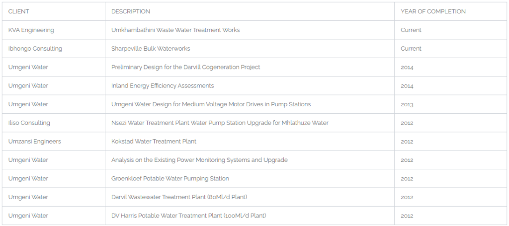Click Inland Energy Efficiency Assessments entry
The image size is (509, 226).
pos(163,85)
